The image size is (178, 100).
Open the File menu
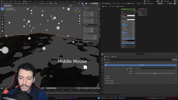pos(4,1)
